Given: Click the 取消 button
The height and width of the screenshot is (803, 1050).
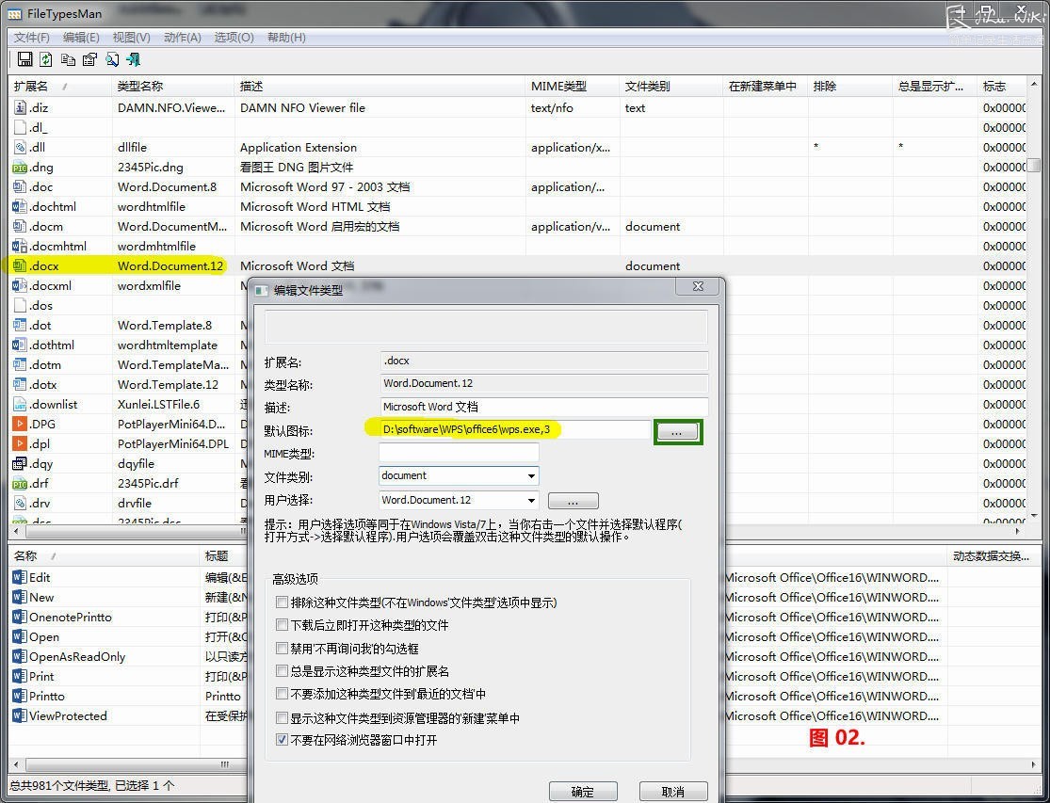Looking at the screenshot, I should (x=673, y=792).
